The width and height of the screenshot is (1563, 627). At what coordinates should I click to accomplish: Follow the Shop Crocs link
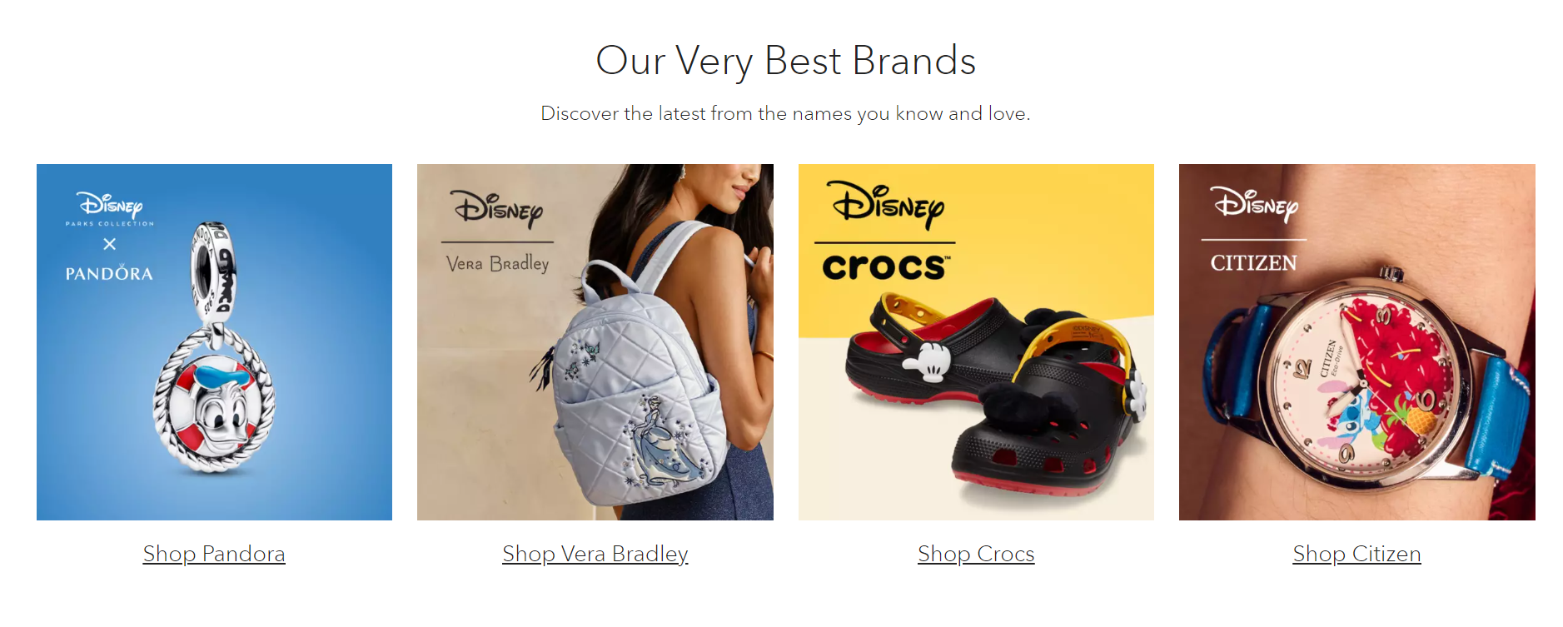(976, 554)
